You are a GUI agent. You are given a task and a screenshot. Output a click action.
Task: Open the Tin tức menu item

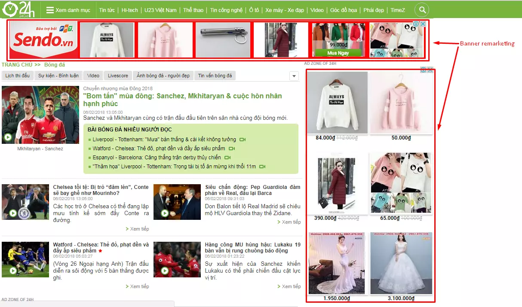click(107, 10)
